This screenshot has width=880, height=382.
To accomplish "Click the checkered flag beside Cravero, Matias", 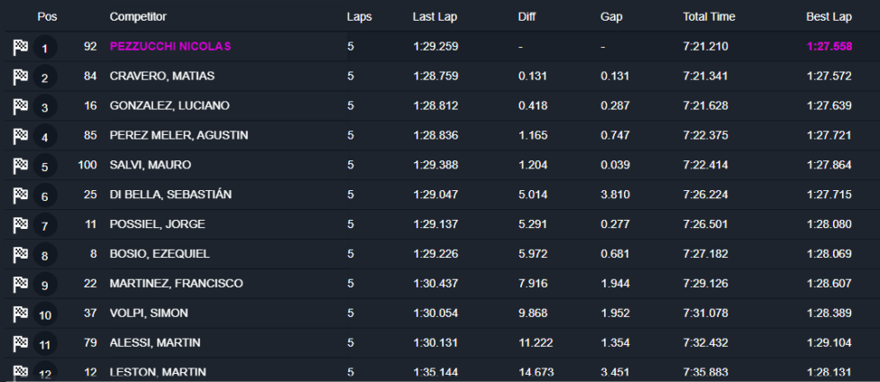I will 21,77.
